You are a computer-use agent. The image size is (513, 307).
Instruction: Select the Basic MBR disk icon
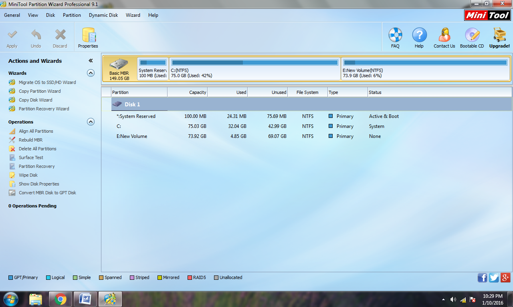(x=119, y=64)
